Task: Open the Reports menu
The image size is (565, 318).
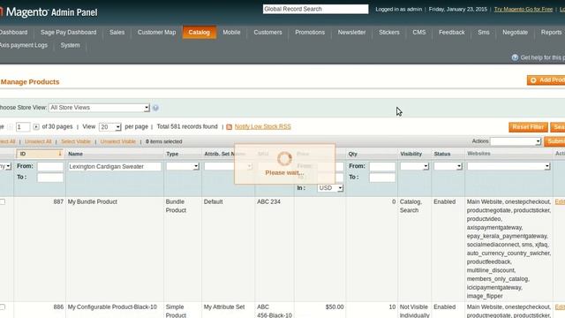Action: point(551,33)
